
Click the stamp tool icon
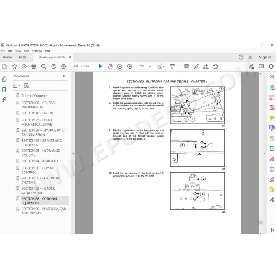point(216,66)
